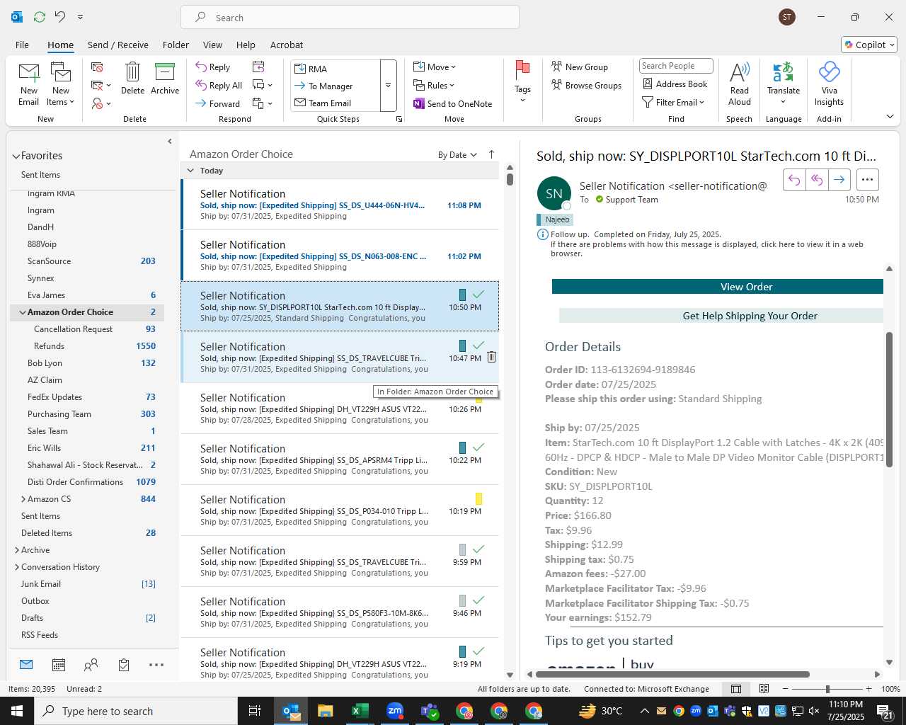Open the By Date sort dropdown

coord(457,155)
